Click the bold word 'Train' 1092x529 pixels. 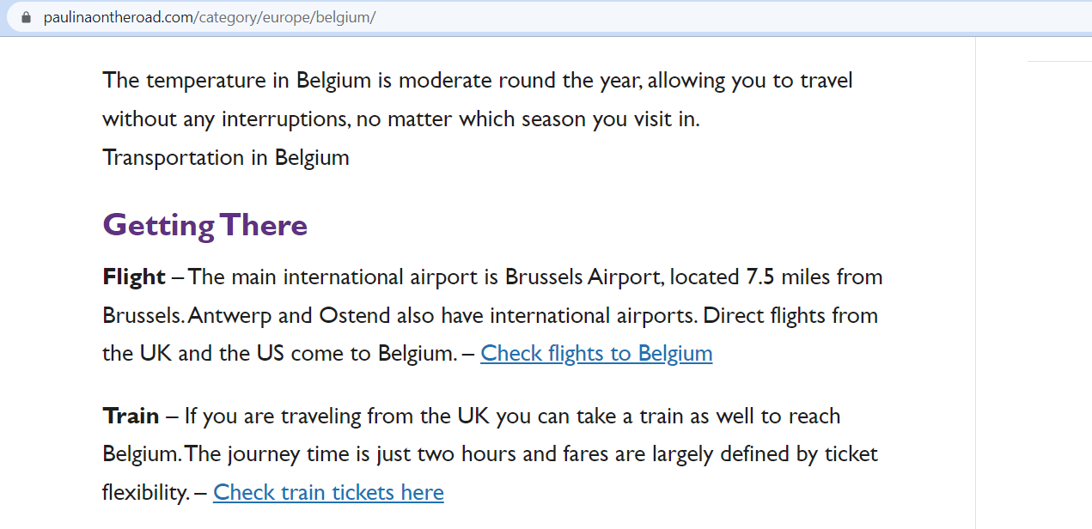coord(130,416)
